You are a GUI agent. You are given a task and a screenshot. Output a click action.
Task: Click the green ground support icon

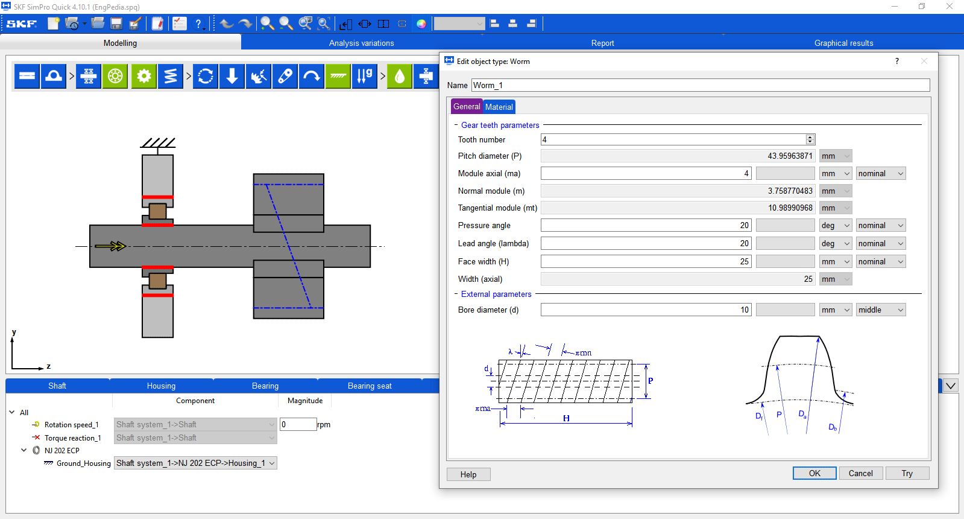point(338,76)
